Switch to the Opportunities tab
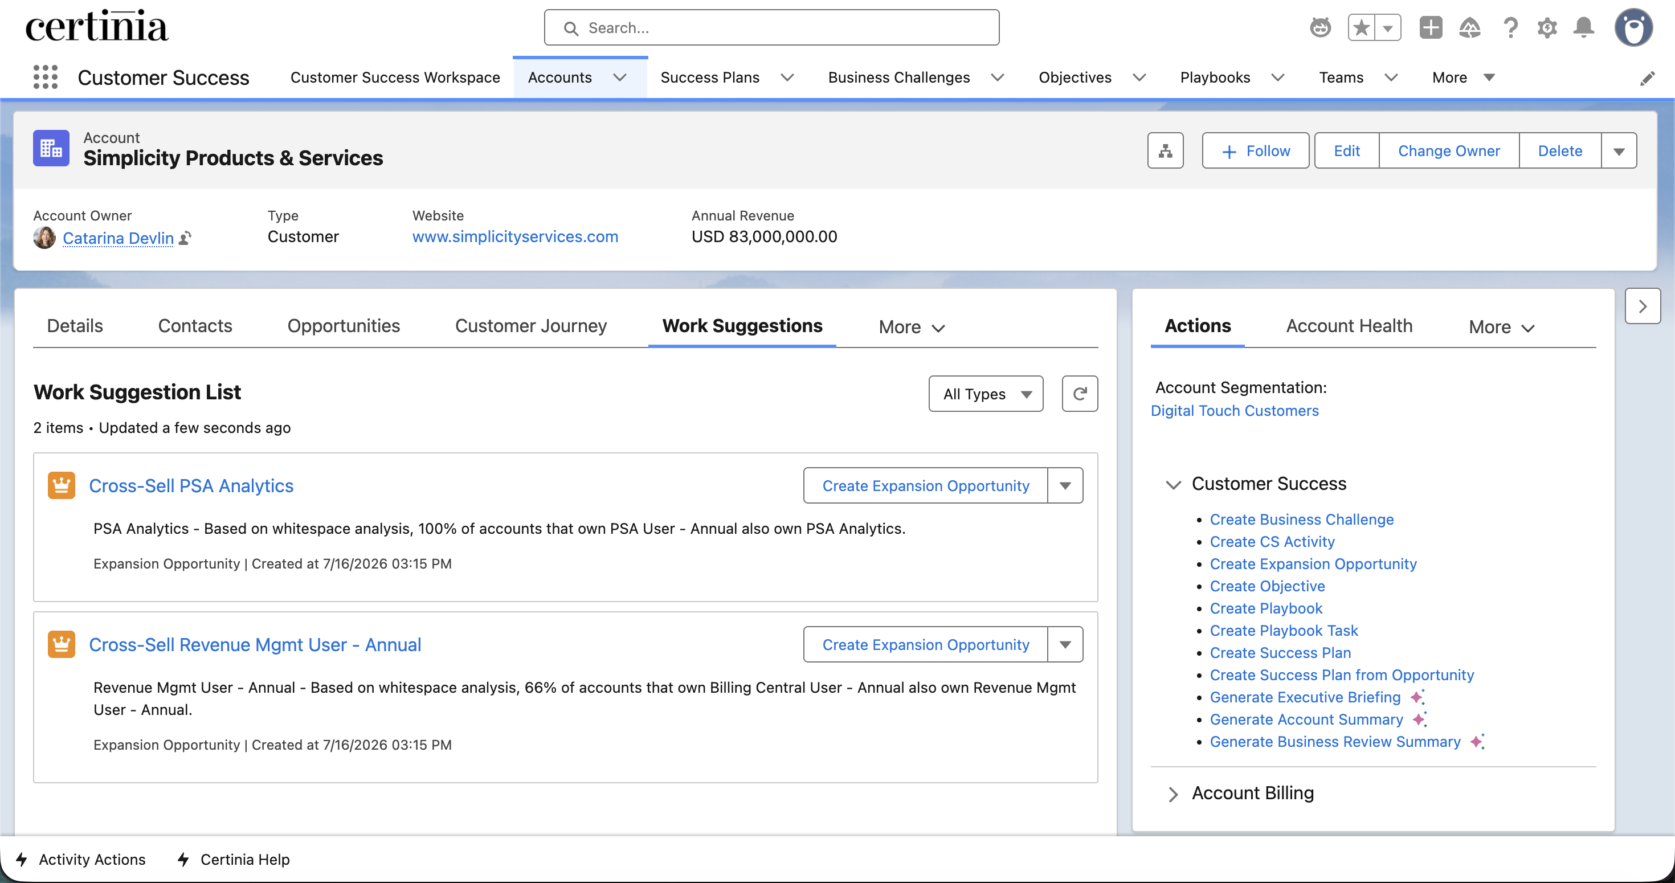The width and height of the screenshot is (1675, 883). [x=344, y=326]
